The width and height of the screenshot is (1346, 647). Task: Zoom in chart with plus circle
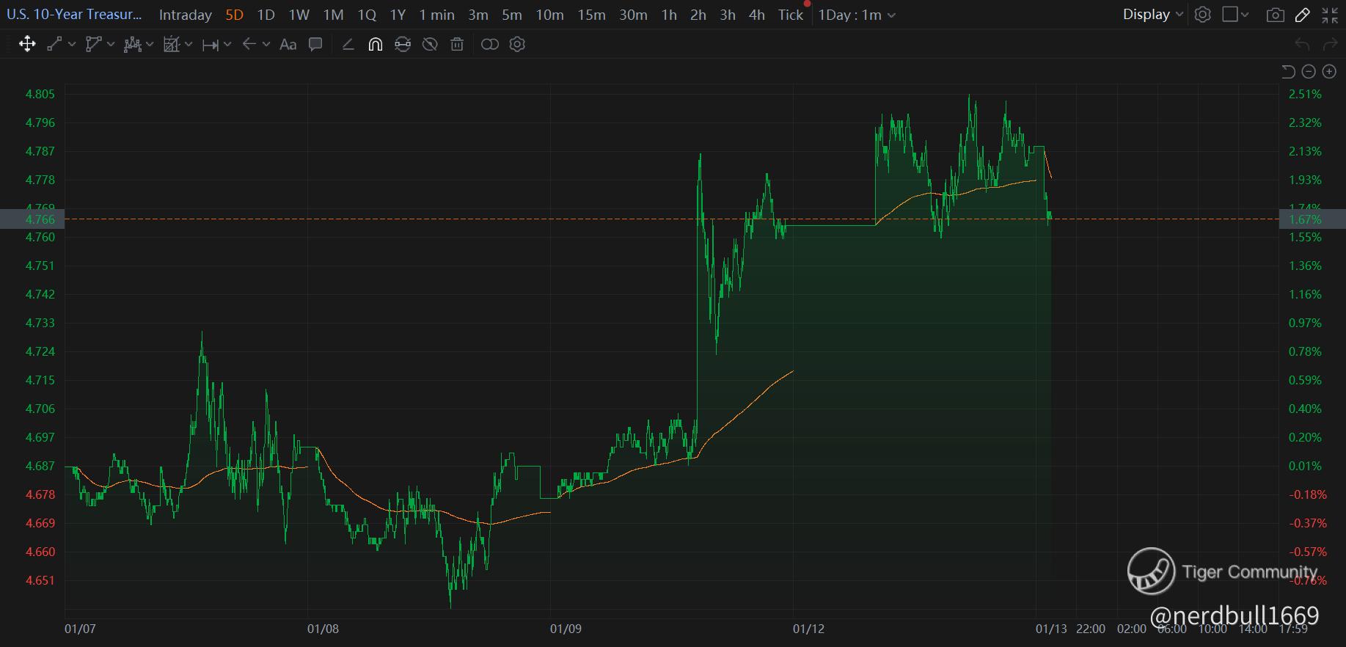1329,71
